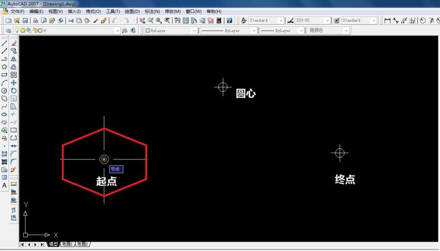Select the Arc draw tool
This screenshot has height=251, width=440.
pos(4,83)
